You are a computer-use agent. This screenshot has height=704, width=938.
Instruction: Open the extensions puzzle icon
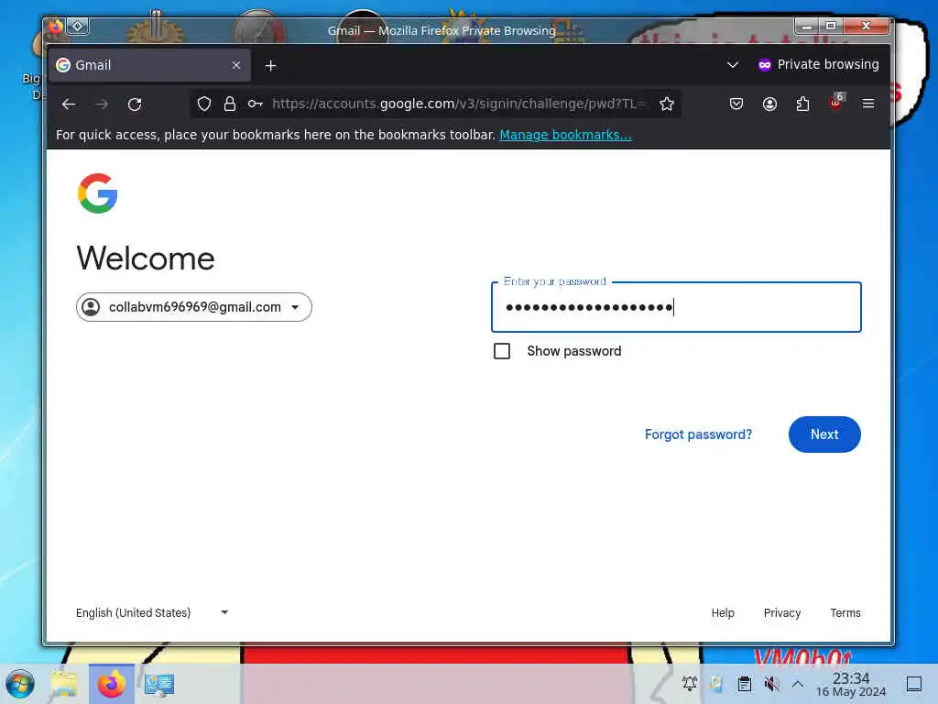[x=802, y=104]
